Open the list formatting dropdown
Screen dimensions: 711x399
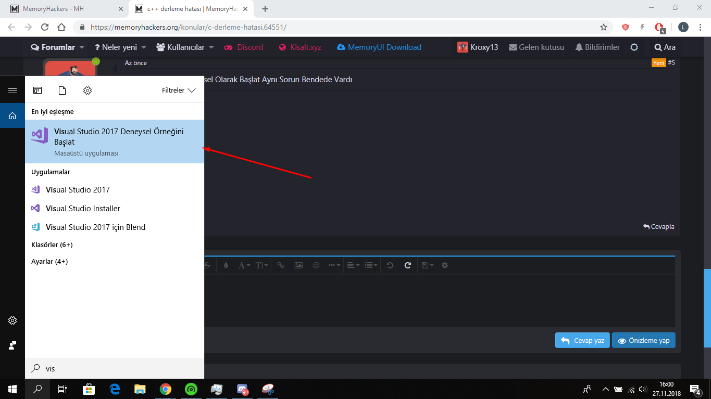[x=371, y=265]
